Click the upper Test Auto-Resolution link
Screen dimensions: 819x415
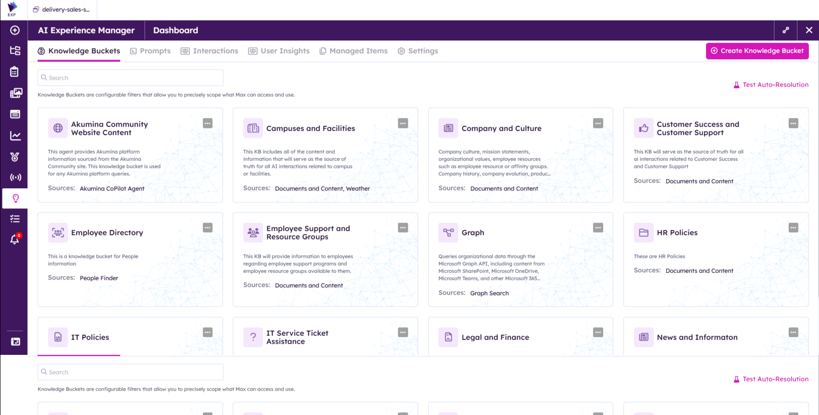771,85
